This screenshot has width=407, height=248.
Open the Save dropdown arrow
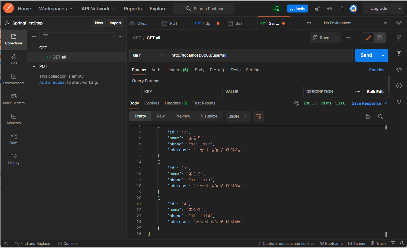pos(337,38)
